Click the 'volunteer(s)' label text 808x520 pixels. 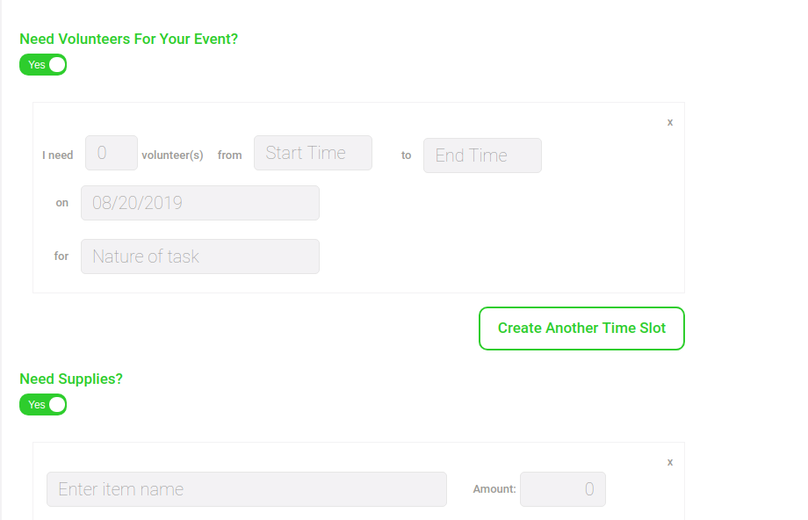(x=172, y=155)
